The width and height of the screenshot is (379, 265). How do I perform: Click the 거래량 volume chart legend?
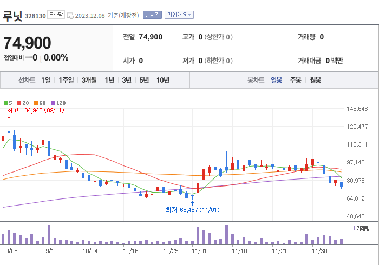pyautogui.click(x=362, y=228)
